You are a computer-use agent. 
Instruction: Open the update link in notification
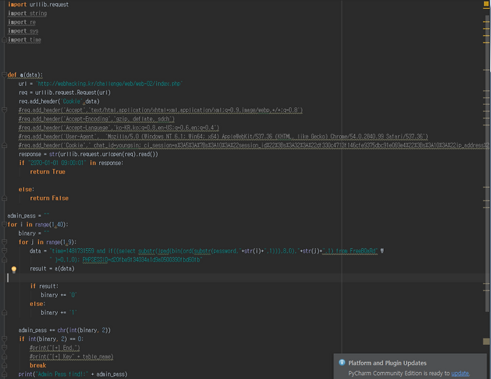point(460,373)
